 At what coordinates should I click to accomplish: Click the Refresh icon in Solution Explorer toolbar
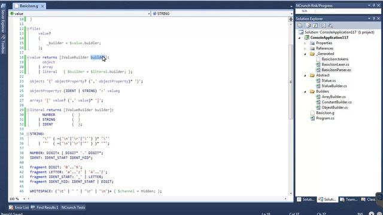pos(315,26)
